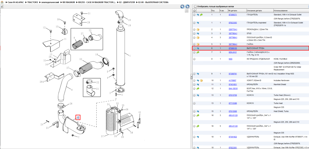Select 'ГЛУШИТЕЛЬ,Aspirated' description text
Viewport: 309px width, 149px height.
tap(256, 23)
